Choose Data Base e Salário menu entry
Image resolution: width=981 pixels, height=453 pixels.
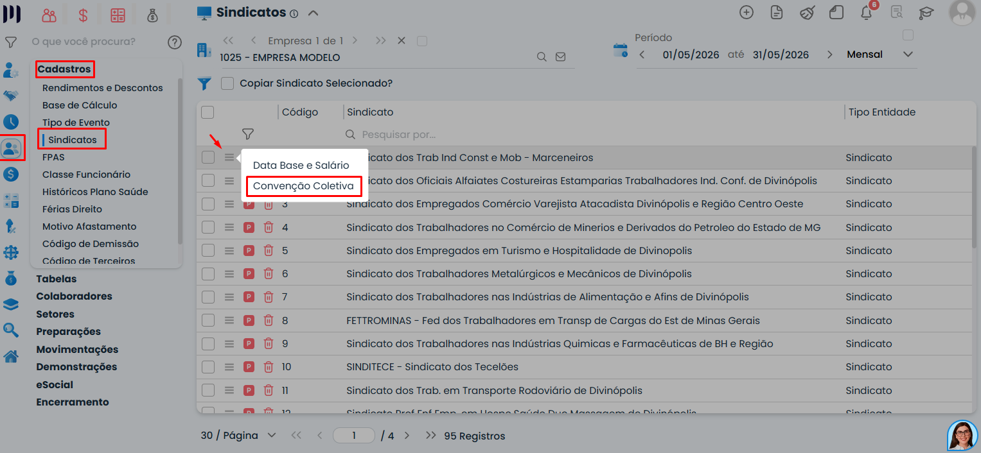[x=301, y=165]
